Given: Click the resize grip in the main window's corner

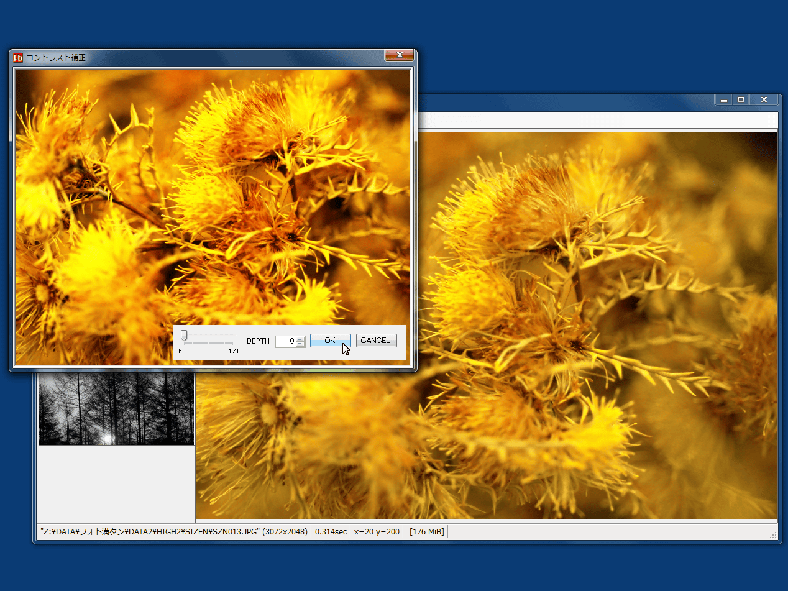Looking at the screenshot, I should (773, 535).
